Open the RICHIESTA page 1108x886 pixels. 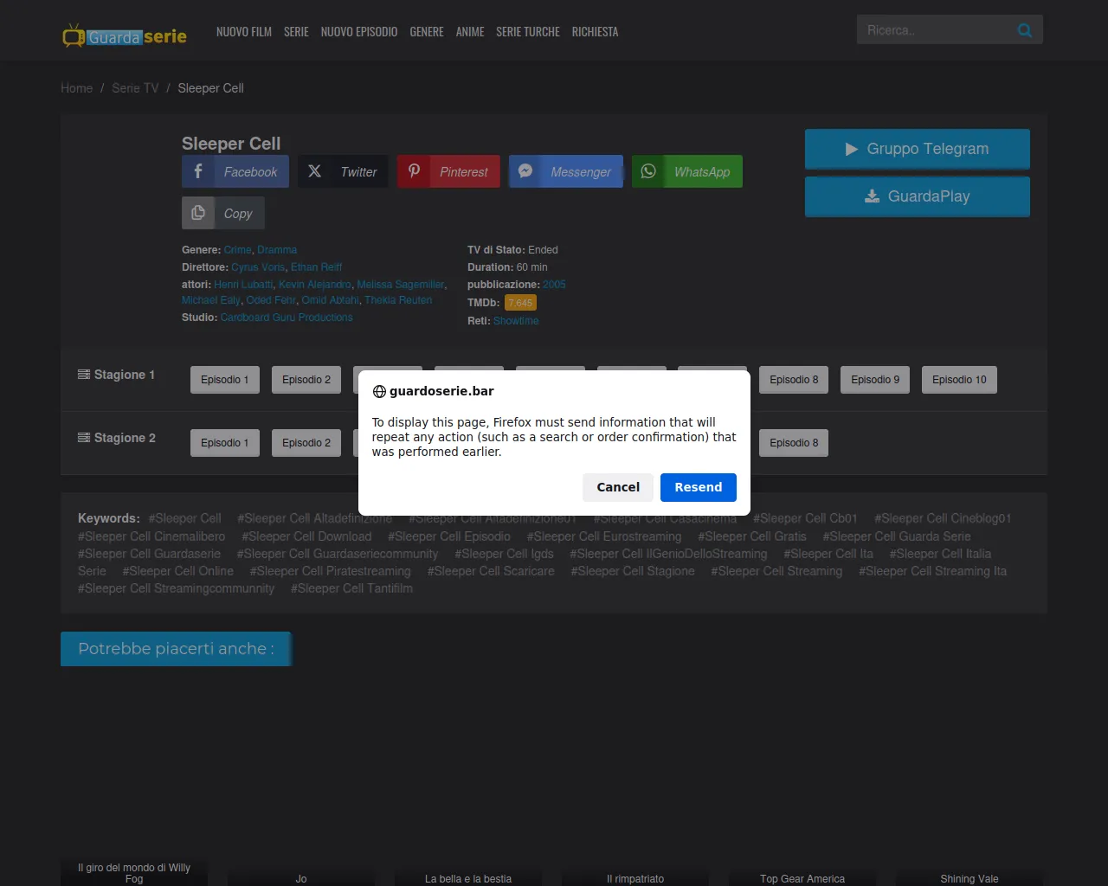coord(595,32)
